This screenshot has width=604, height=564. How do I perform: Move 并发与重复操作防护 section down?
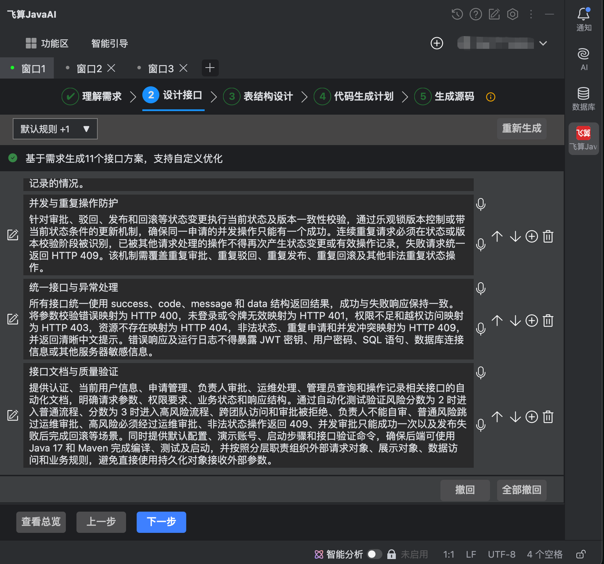[515, 236]
